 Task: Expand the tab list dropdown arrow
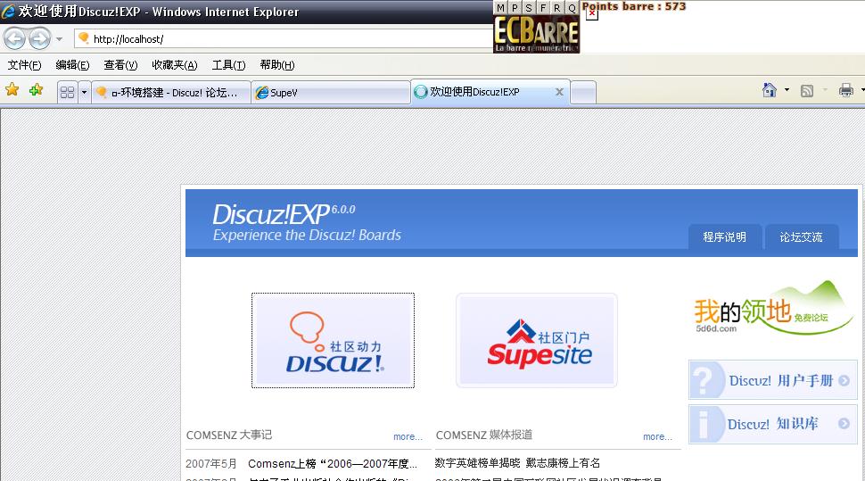coord(84,92)
